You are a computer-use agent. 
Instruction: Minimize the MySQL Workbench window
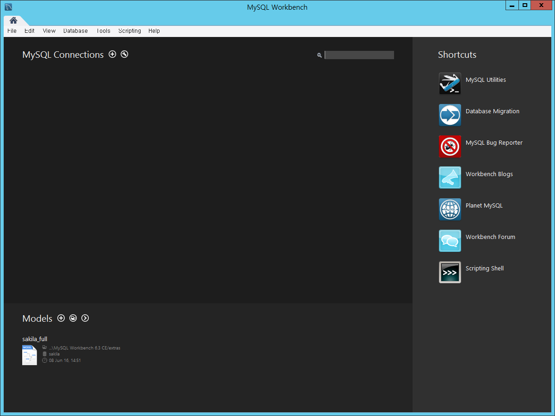point(512,6)
